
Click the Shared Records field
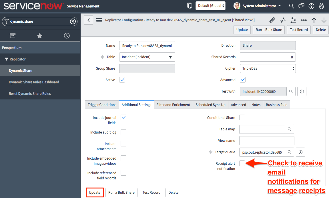click(268, 57)
